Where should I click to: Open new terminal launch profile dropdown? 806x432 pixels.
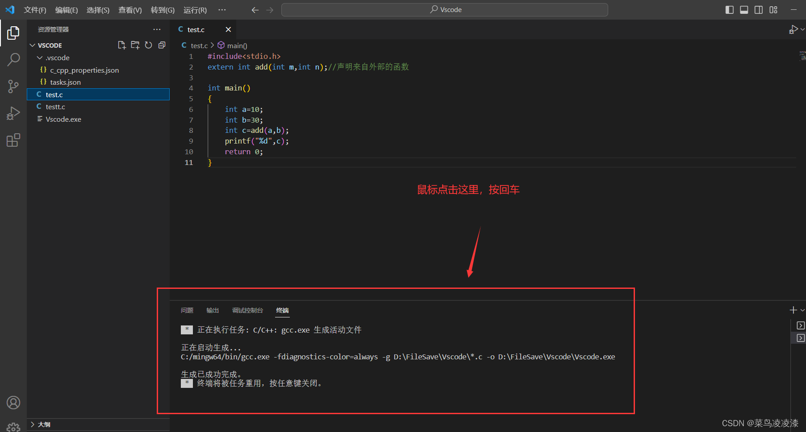(802, 310)
